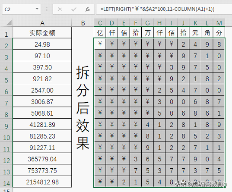The width and height of the screenshot is (232, 192).
Task: Select column C header
Action: (x=100, y=23)
